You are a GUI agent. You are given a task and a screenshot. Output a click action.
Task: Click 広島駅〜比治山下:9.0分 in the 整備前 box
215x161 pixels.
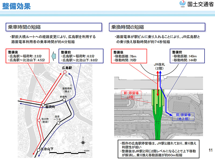[79, 60]
